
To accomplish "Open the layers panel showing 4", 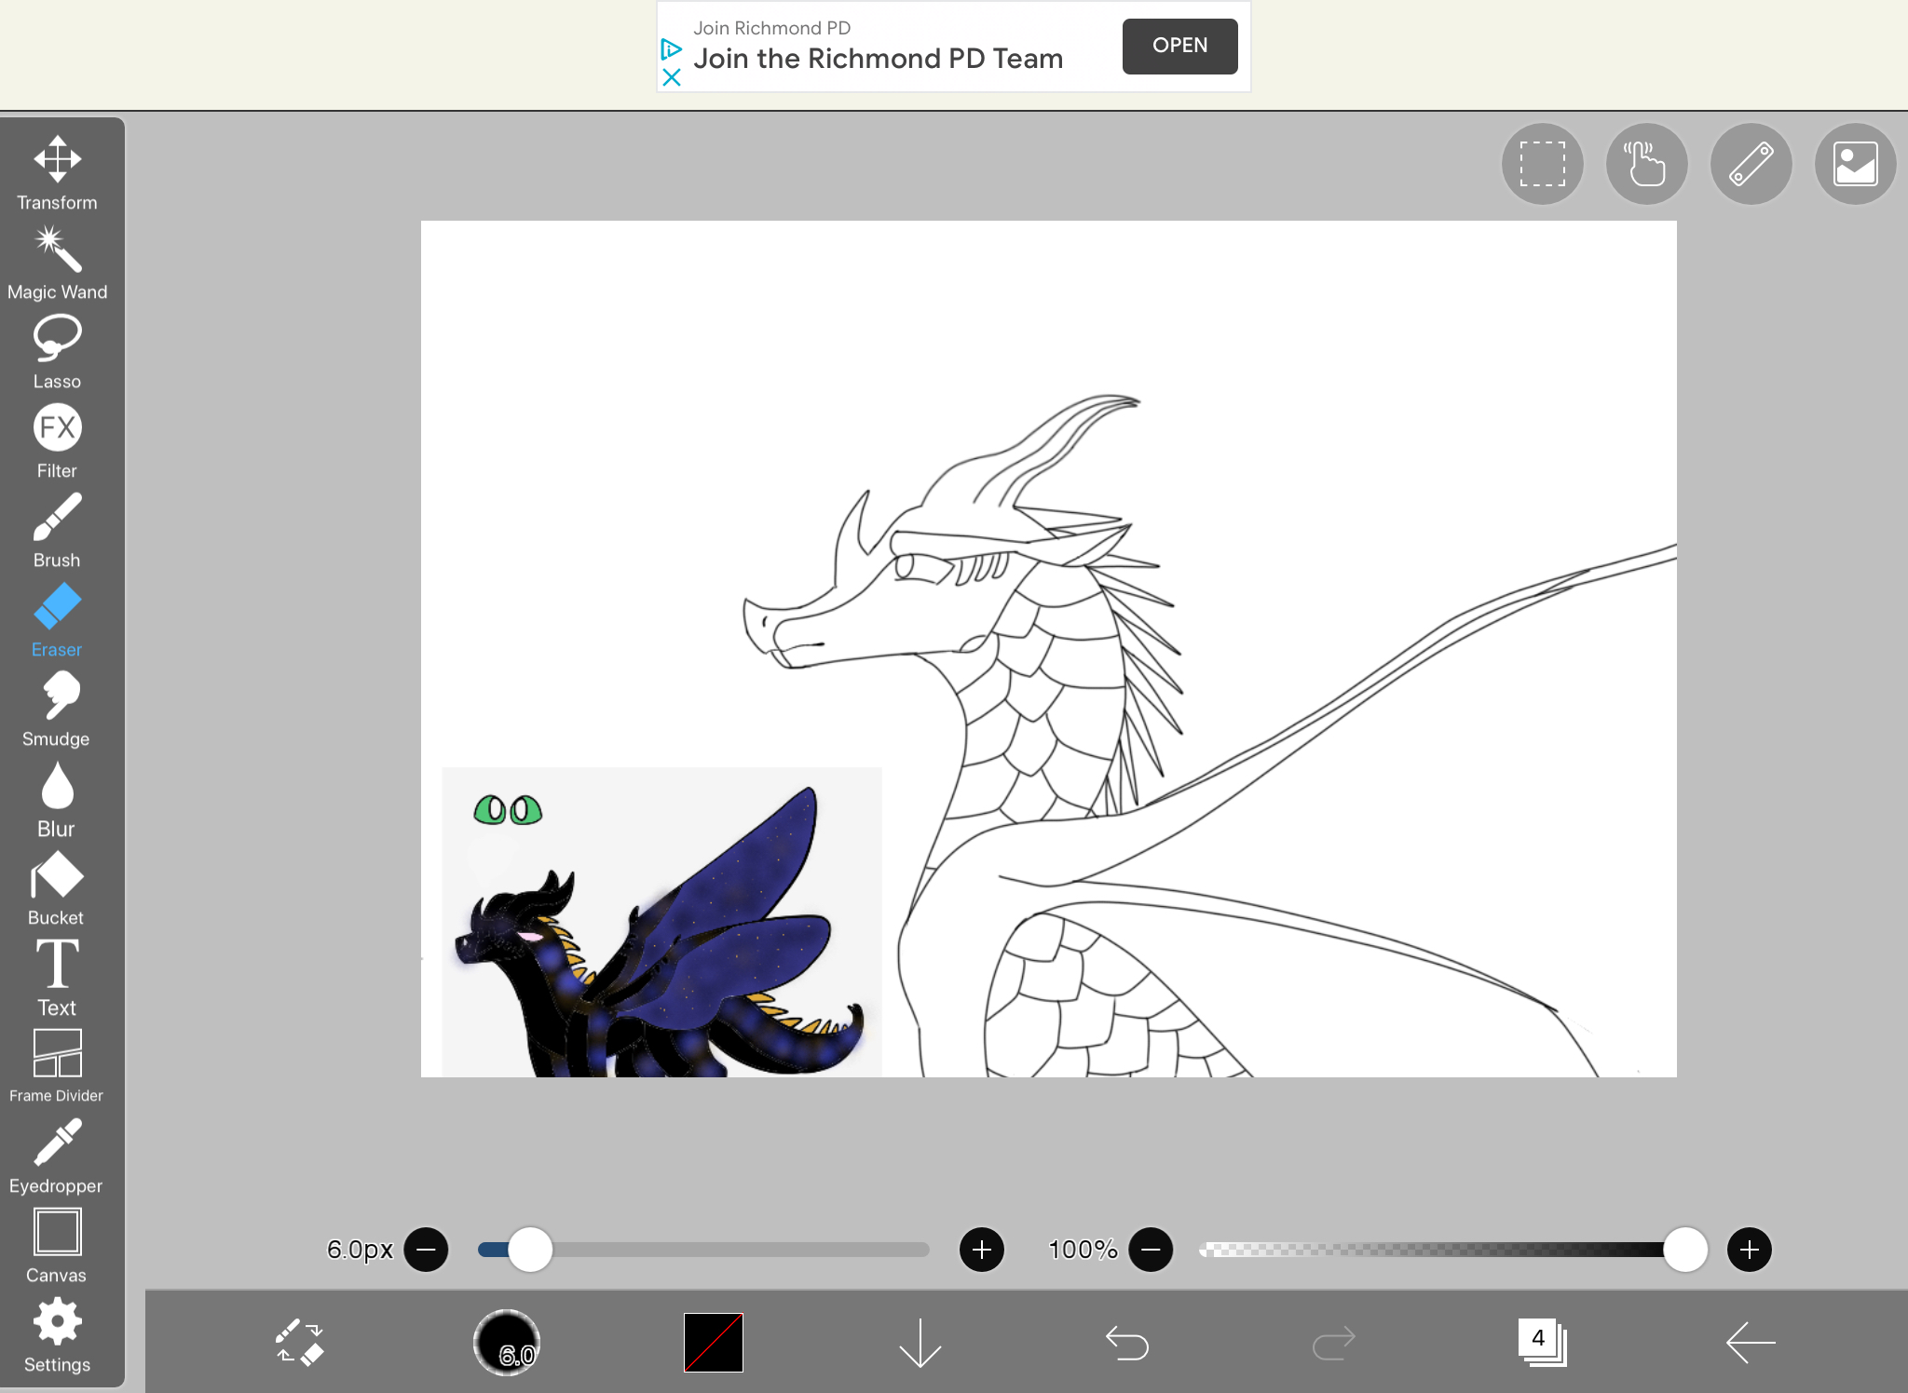I will tap(1542, 1343).
